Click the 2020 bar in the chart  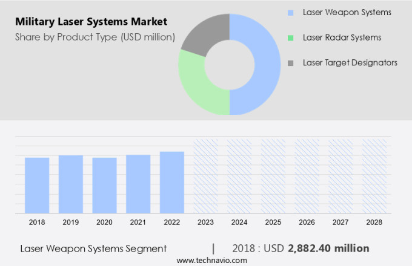tap(104, 185)
